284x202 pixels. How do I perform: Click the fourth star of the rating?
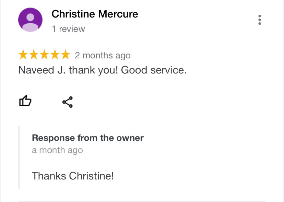coord(55,55)
